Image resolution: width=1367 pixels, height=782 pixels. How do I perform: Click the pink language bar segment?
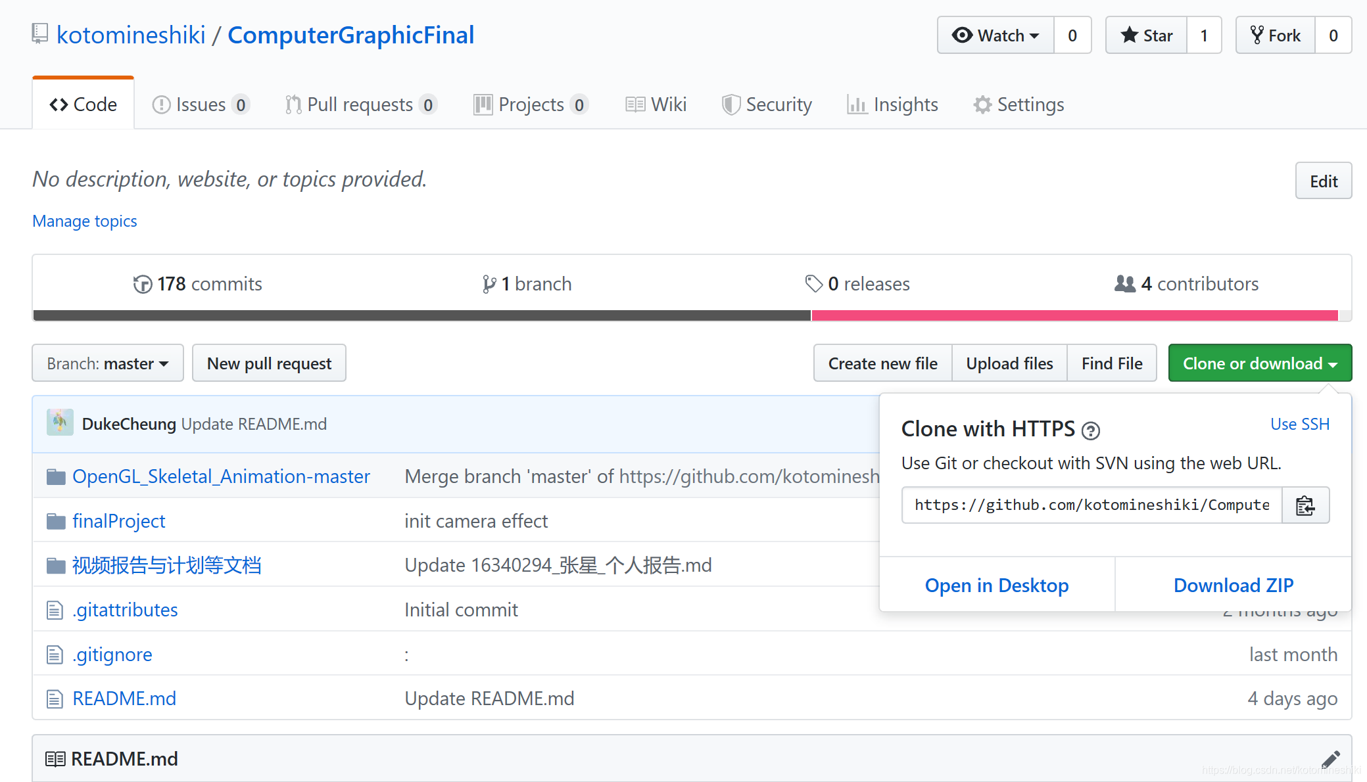[1075, 315]
